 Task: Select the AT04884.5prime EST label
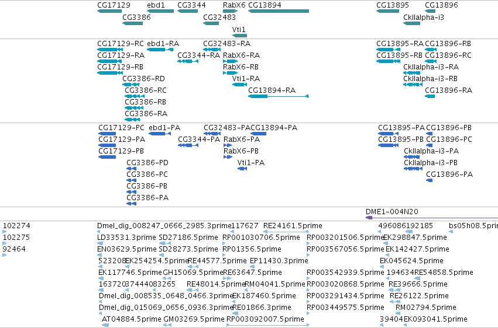pyautogui.click(x=132, y=319)
